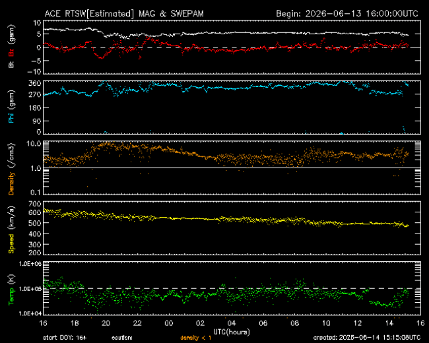The width and height of the screenshot is (429, 343).
Task: Click the '90' Phi axis value
Action: point(37,121)
